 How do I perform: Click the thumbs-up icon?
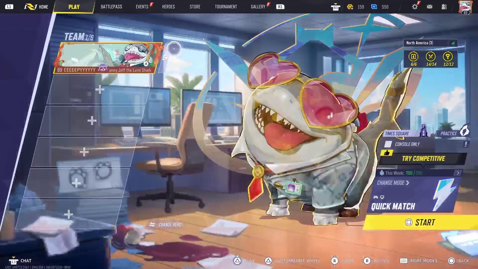click(x=387, y=153)
